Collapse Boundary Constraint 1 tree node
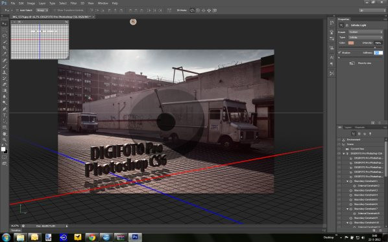This screenshot has width=388, height=242. point(347,181)
